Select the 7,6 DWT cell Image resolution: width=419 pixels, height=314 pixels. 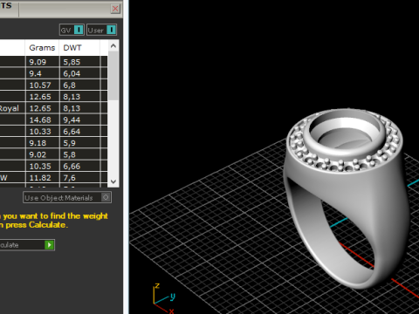coord(79,178)
